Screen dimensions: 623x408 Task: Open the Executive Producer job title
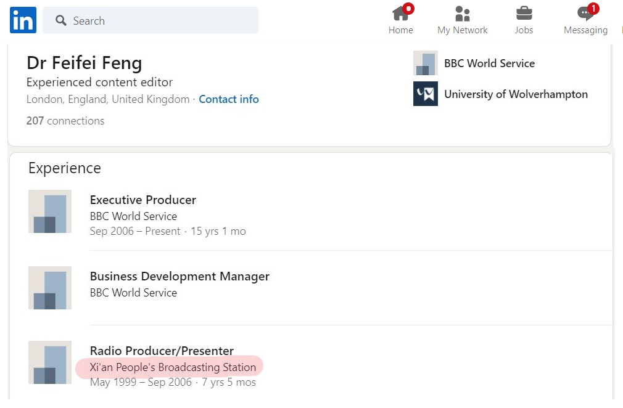(143, 200)
